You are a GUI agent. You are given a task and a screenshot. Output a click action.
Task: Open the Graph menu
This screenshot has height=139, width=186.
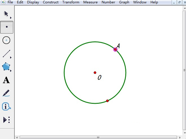point(124,2)
